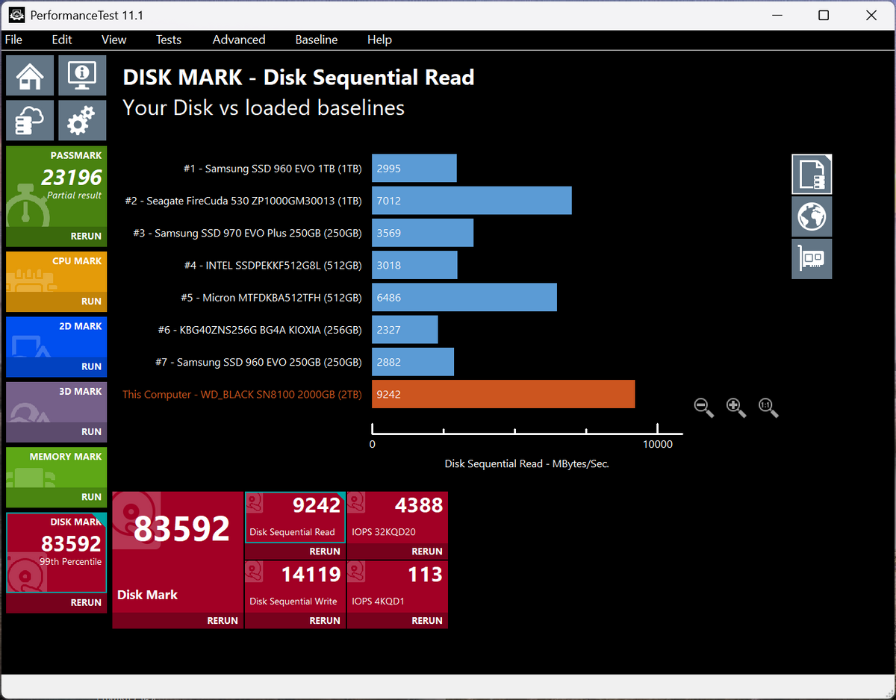Select the PassMark 23196 score tile

pyautogui.click(x=56, y=187)
